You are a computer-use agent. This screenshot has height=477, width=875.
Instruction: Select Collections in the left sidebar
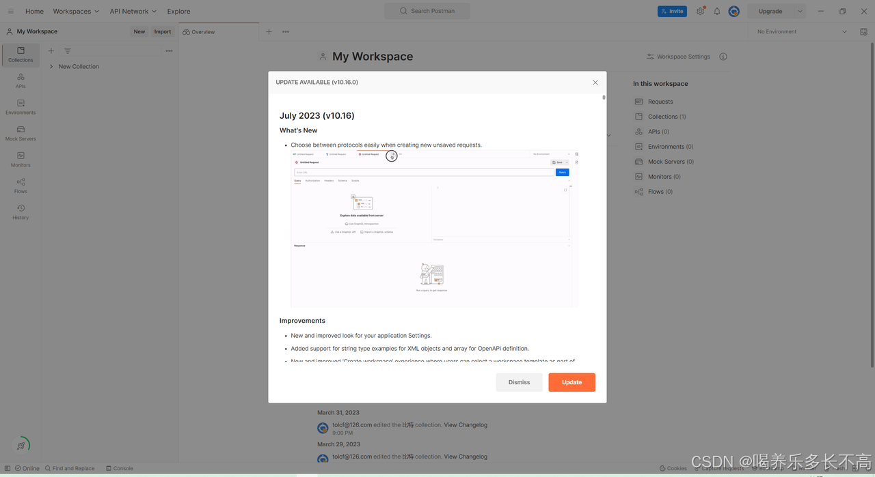(21, 55)
